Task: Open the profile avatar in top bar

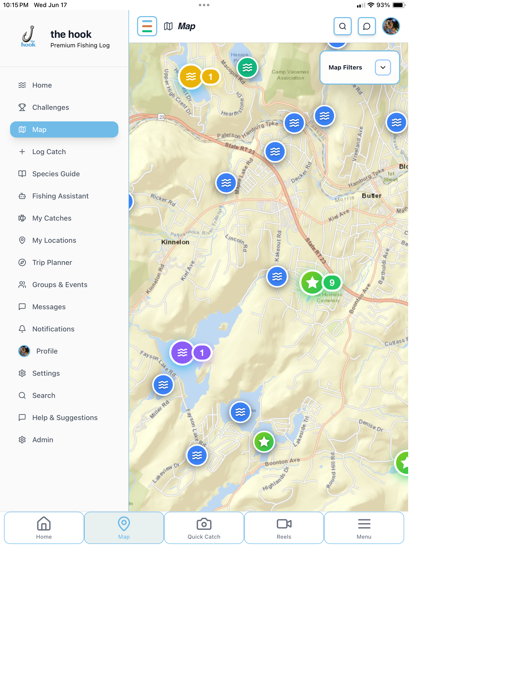Action: point(391,26)
